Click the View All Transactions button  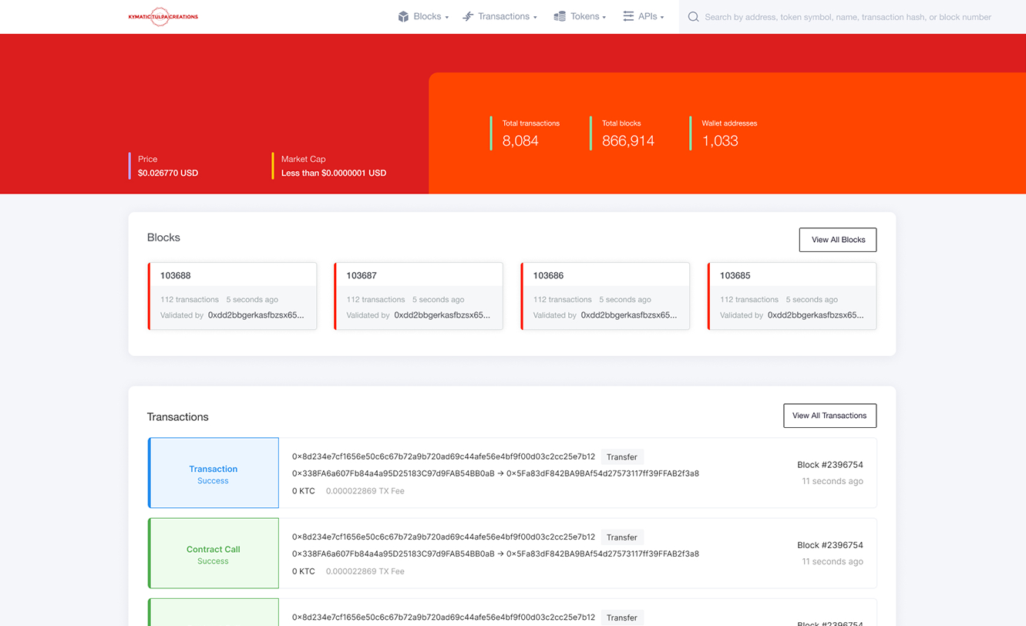point(829,416)
